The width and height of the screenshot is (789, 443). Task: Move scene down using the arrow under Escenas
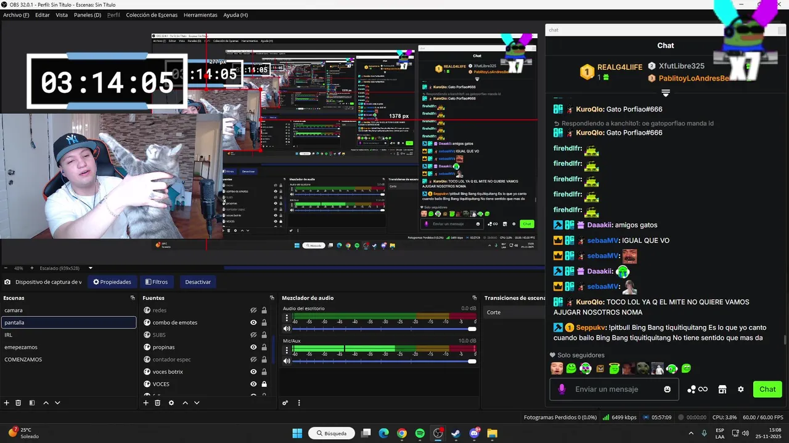pyautogui.click(x=57, y=403)
